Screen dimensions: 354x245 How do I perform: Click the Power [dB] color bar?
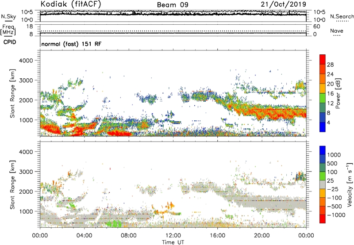click(323, 93)
